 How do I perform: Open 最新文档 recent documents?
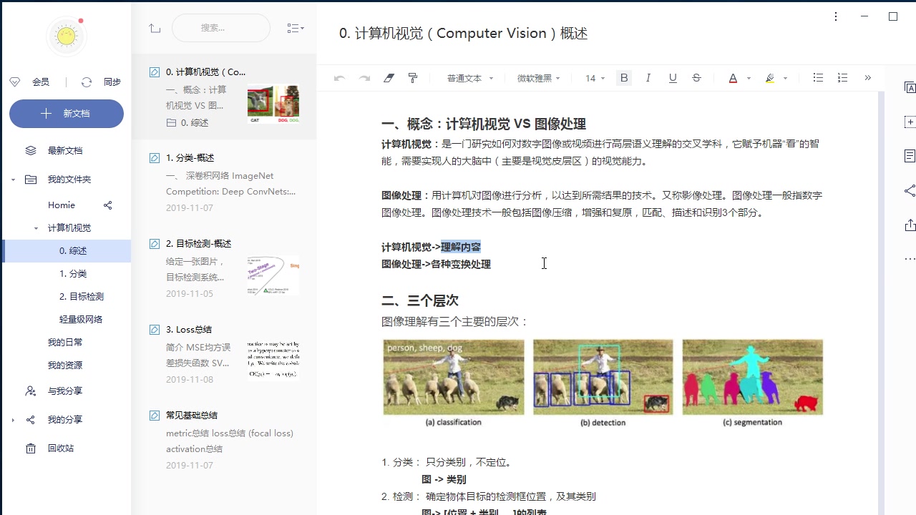tap(65, 151)
